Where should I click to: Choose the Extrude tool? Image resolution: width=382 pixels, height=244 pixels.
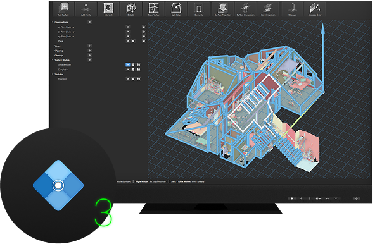point(131,9)
